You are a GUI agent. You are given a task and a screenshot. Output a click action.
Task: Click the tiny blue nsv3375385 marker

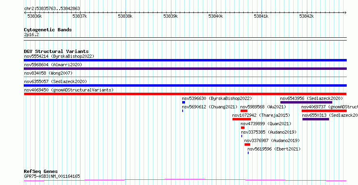point(242,136)
